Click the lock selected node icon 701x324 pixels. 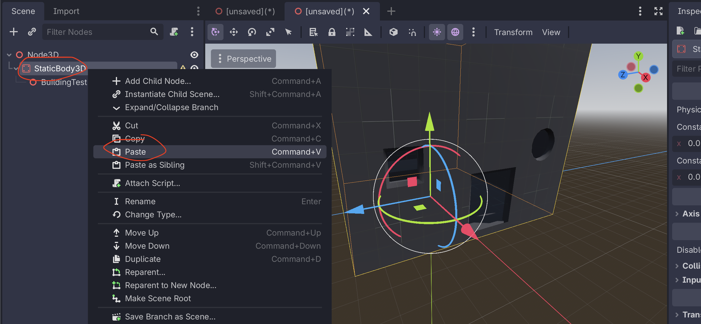pyautogui.click(x=332, y=32)
